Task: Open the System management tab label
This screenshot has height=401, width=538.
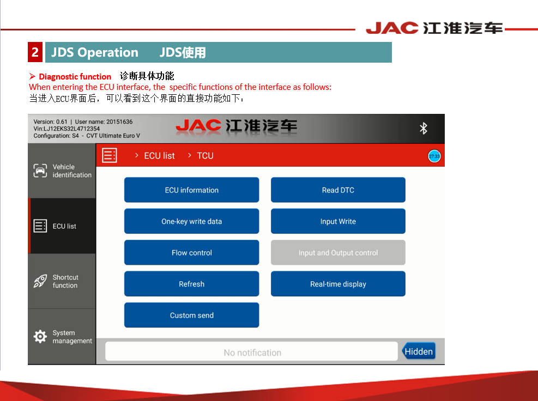Action: point(72,337)
